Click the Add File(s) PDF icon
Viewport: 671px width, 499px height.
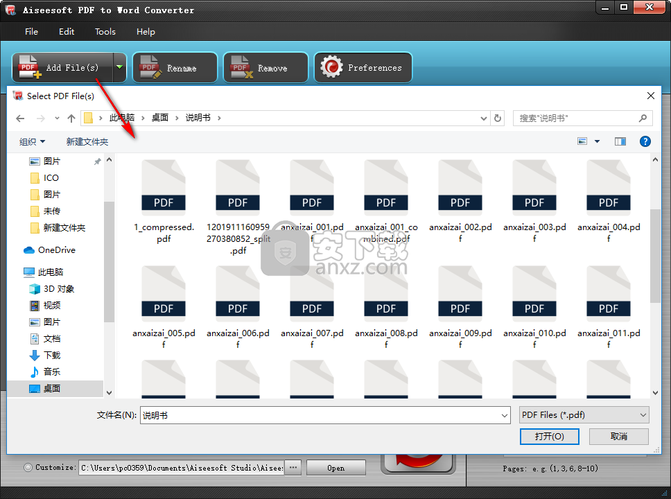(x=30, y=67)
